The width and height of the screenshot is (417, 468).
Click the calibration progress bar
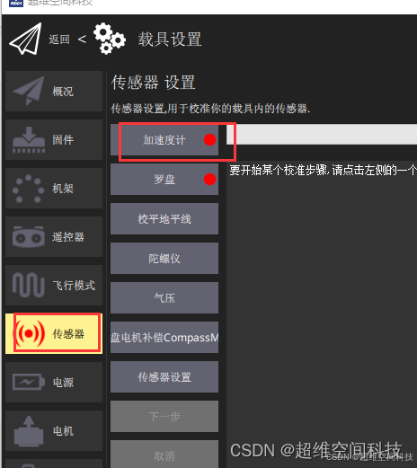point(322,135)
